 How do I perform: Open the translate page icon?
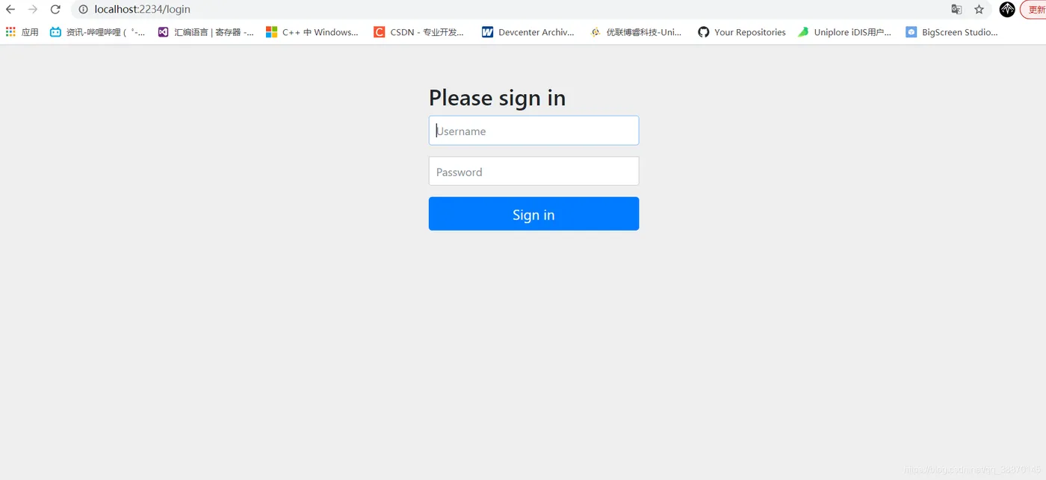tap(956, 9)
